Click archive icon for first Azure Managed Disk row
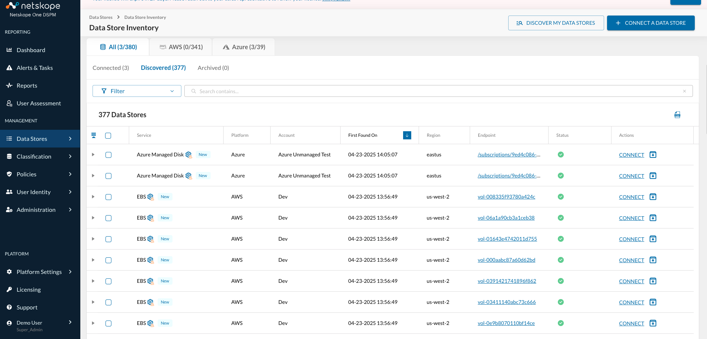 653,155
